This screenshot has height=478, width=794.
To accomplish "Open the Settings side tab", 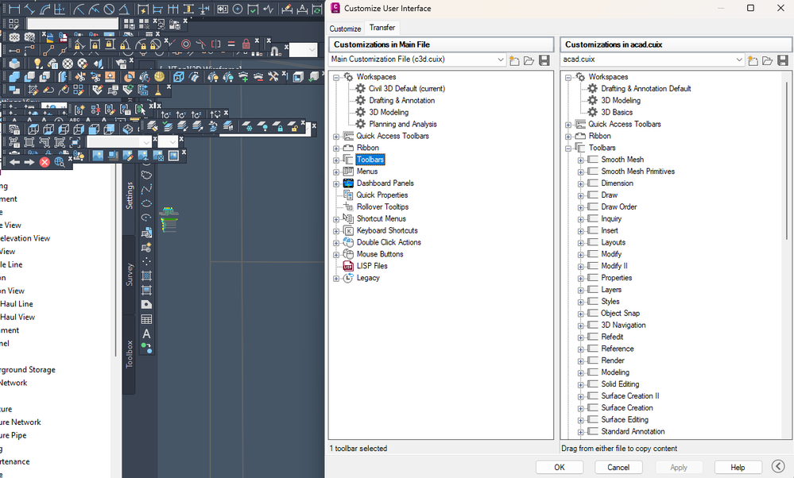I will point(129,196).
